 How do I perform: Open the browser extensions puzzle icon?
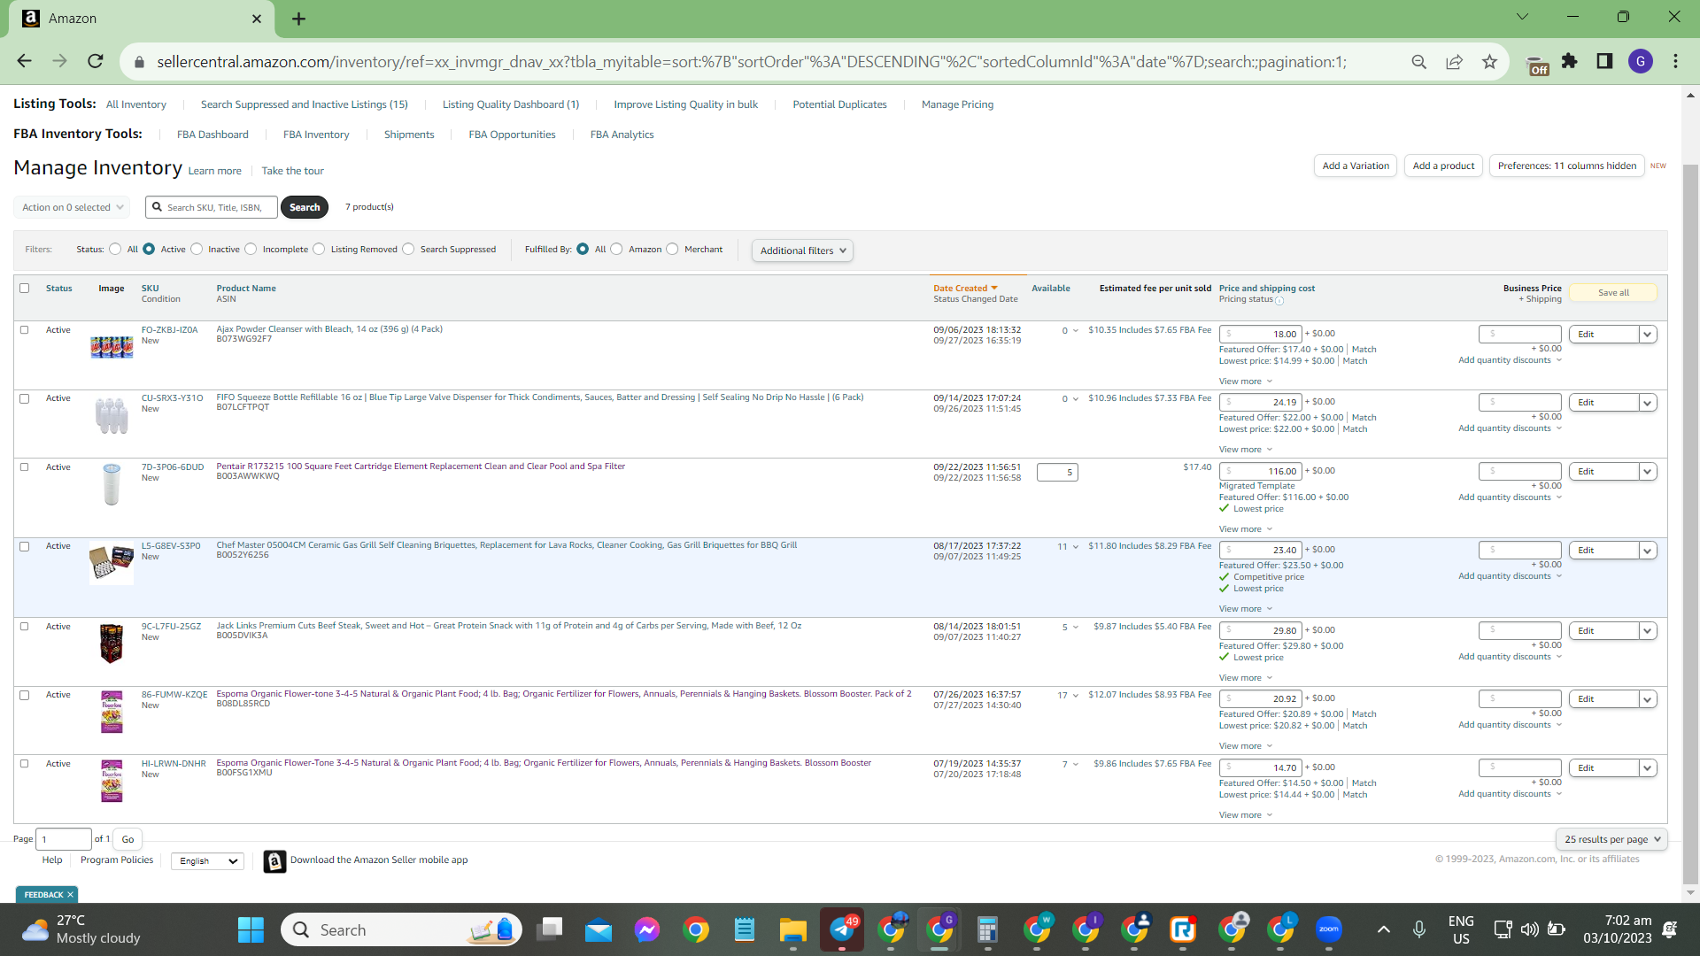click(x=1569, y=61)
